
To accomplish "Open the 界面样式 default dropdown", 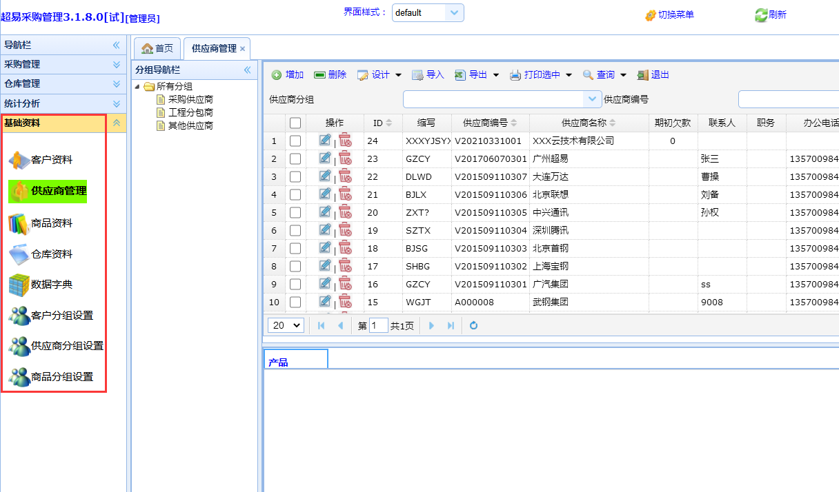I will tap(454, 12).
